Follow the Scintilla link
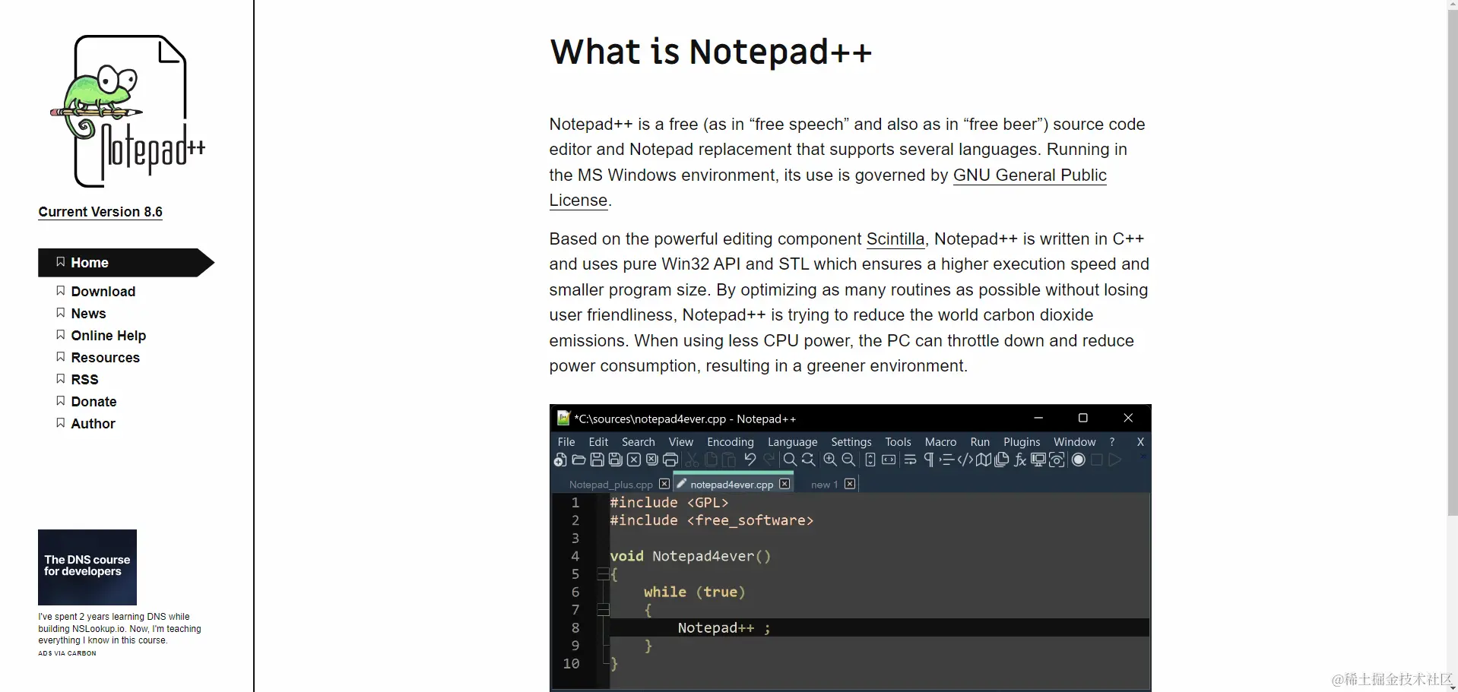The width and height of the screenshot is (1458, 692). coord(895,239)
